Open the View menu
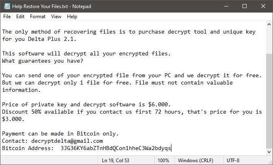 point(56,17)
